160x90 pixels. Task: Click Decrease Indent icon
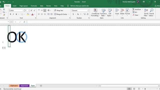point(48,14)
